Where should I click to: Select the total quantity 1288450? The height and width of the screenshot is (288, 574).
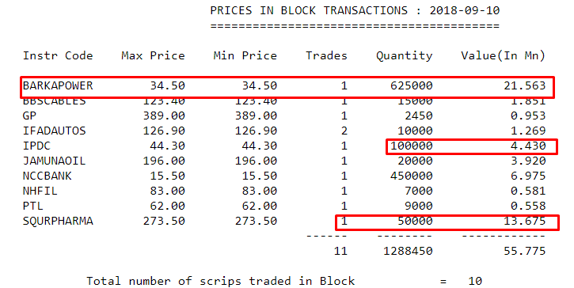point(408,251)
